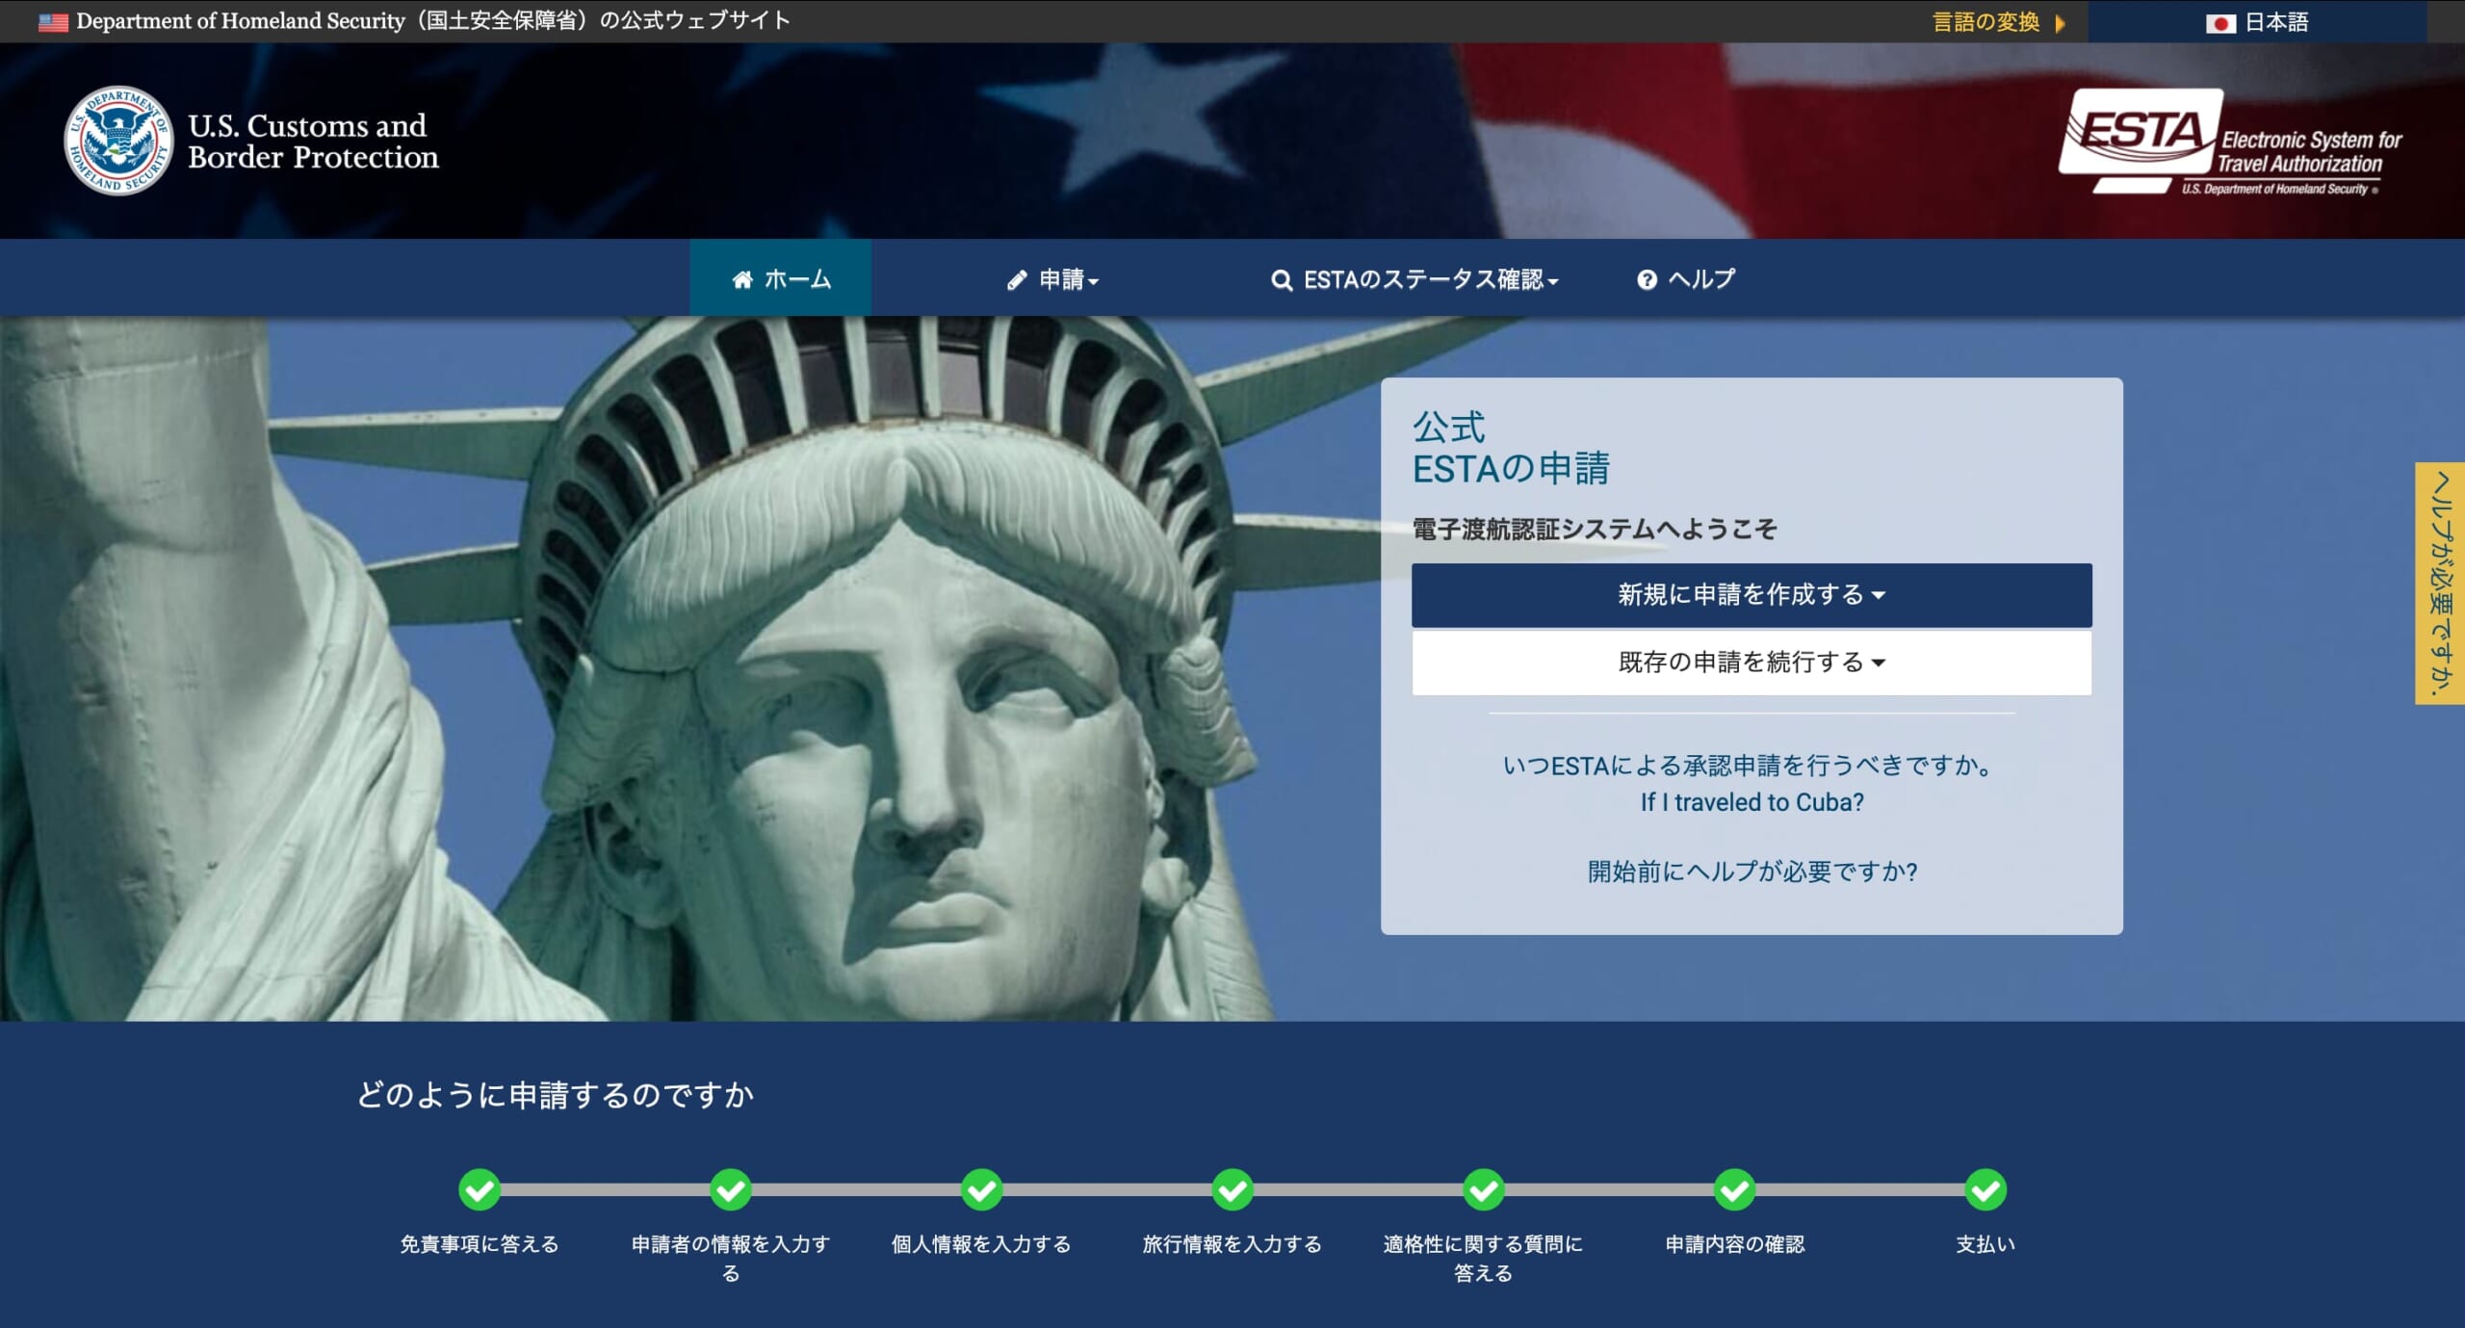Click the Japan flag icon next to 日本語
Viewport: 2465px width, 1328px height.
coord(2220,21)
